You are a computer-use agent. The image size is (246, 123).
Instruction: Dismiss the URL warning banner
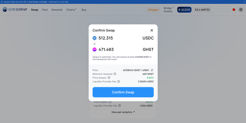(x=244, y=2)
